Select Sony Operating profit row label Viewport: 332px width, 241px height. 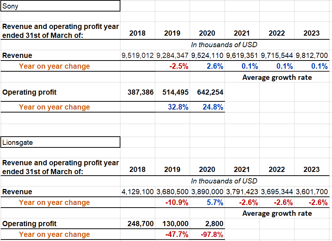coord(29,92)
